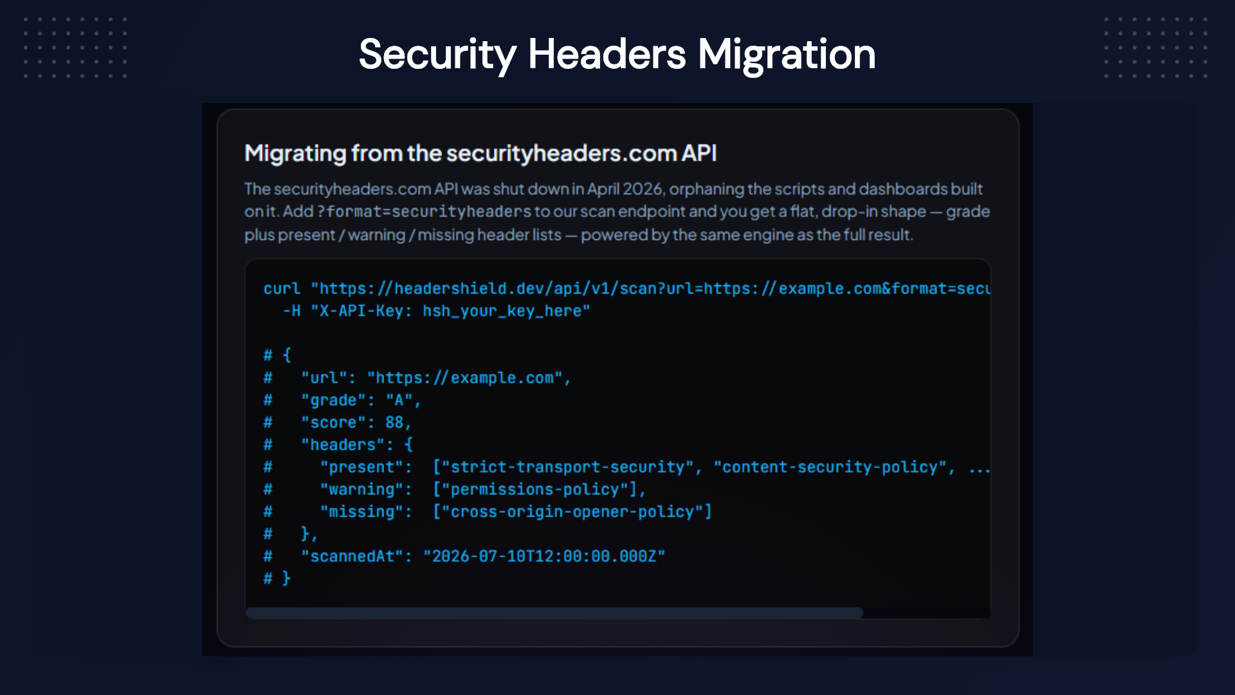
Task: Click the curl command URL line
Action: (x=627, y=288)
